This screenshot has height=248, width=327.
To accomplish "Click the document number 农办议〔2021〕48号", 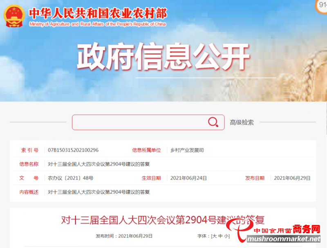I will [x=70, y=178].
